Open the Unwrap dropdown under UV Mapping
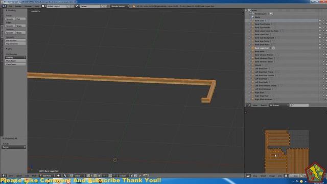The image size is (327, 184). click(15, 57)
